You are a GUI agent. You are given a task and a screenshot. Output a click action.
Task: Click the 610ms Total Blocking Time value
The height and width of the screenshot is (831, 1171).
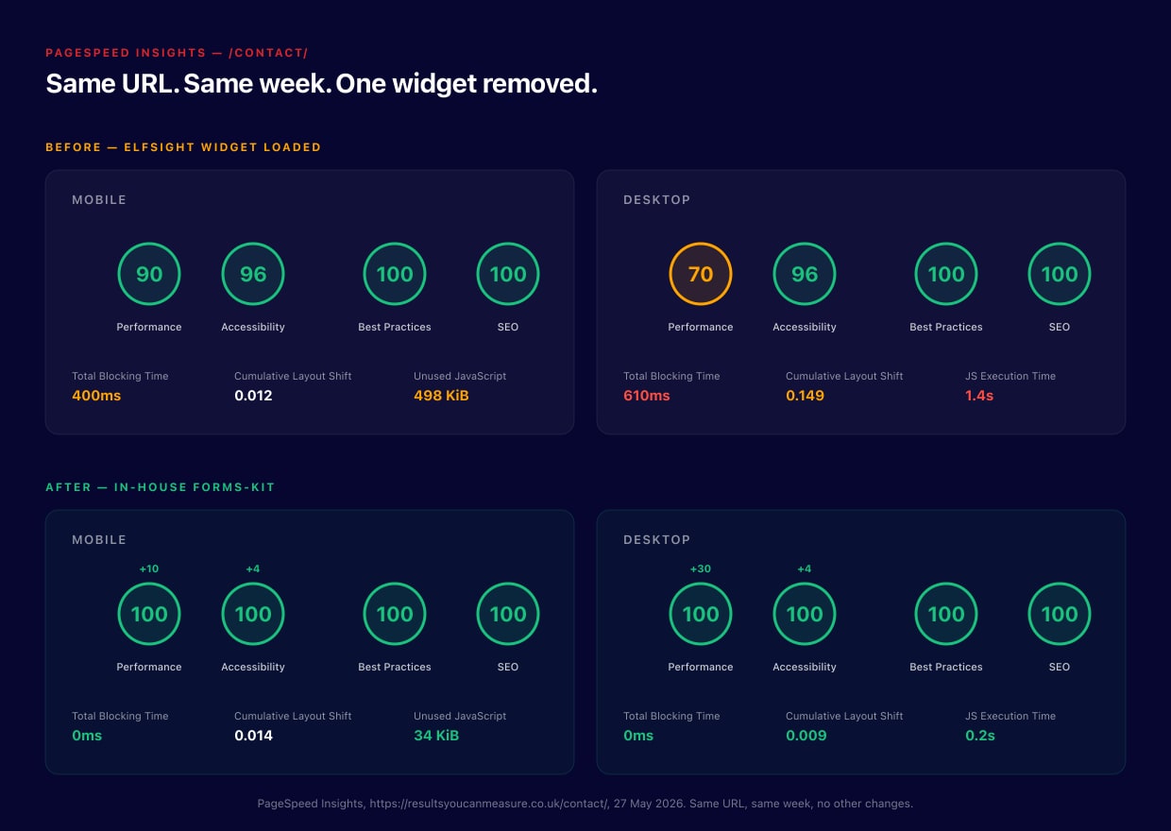[x=647, y=396]
